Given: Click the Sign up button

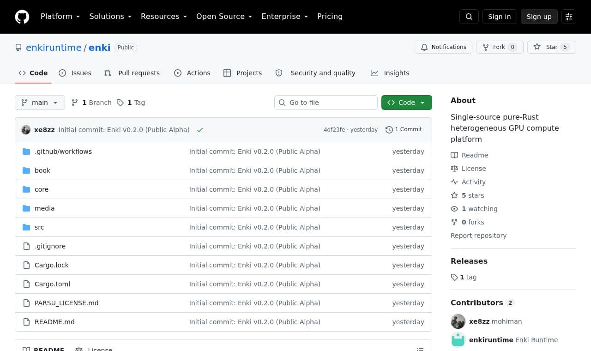Looking at the screenshot, I should click(539, 17).
